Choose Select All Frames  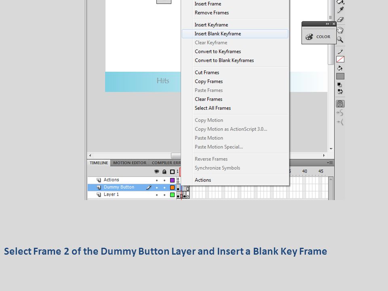(x=235, y=108)
